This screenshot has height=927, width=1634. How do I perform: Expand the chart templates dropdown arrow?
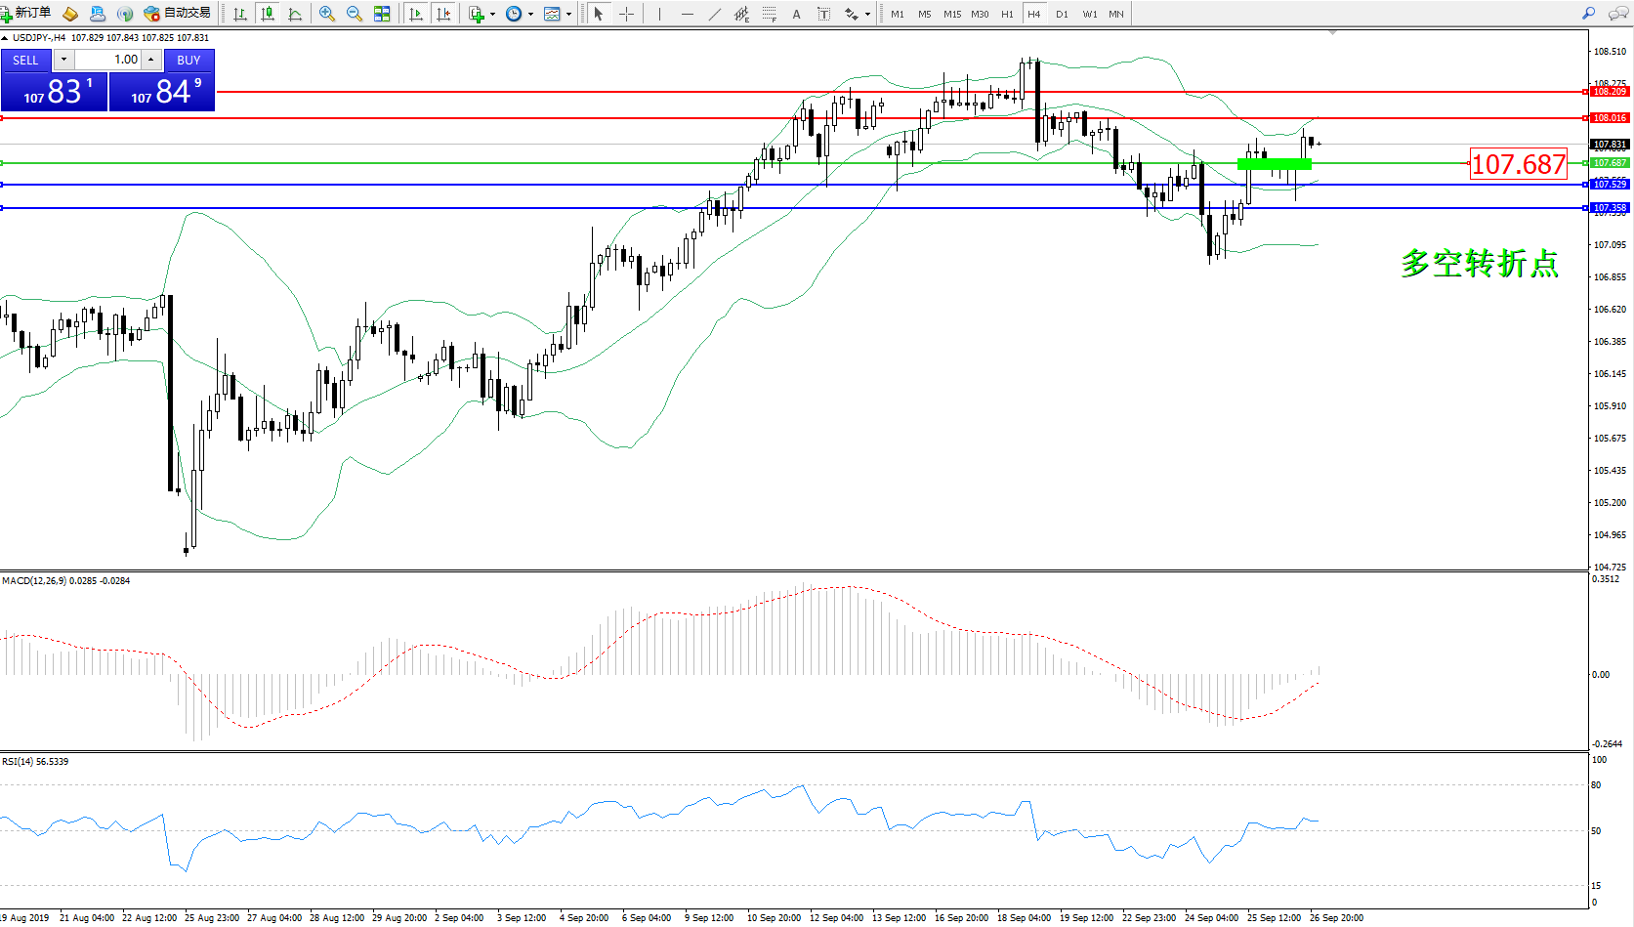tap(568, 15)
